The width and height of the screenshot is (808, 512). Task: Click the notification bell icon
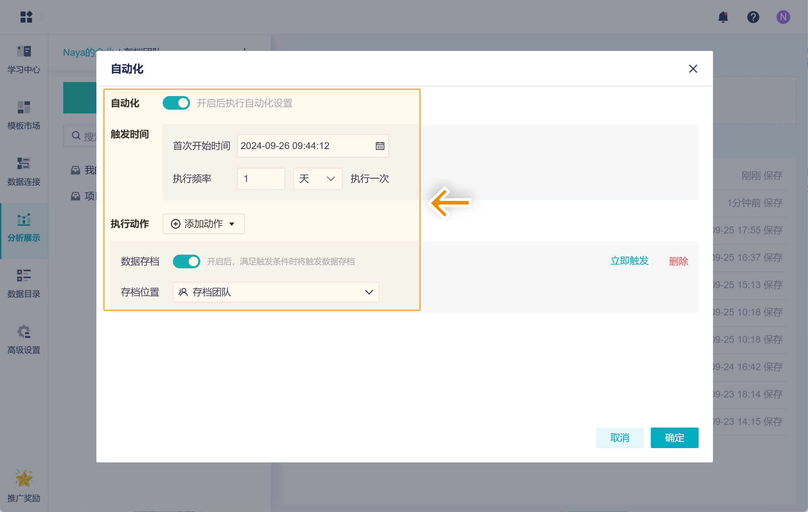pos(723,17)
